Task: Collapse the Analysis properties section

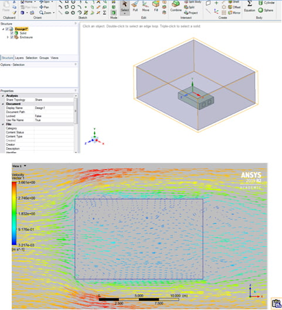Action: point(3,96)
